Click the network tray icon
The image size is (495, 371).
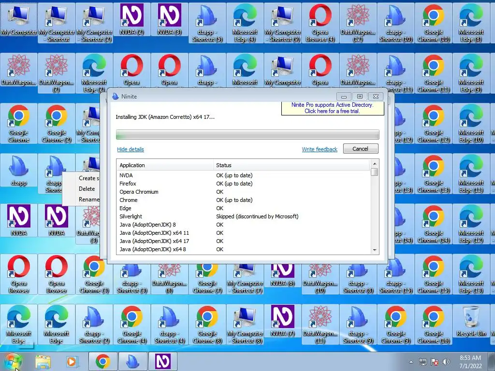(423, 362)
